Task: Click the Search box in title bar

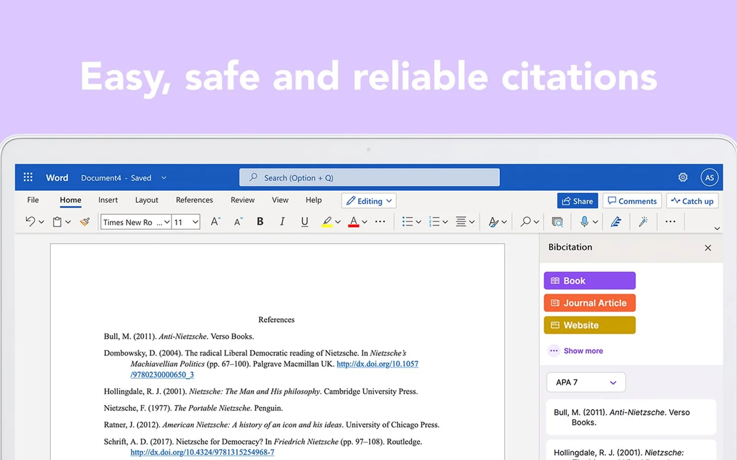Action: [x=369, y=178]
